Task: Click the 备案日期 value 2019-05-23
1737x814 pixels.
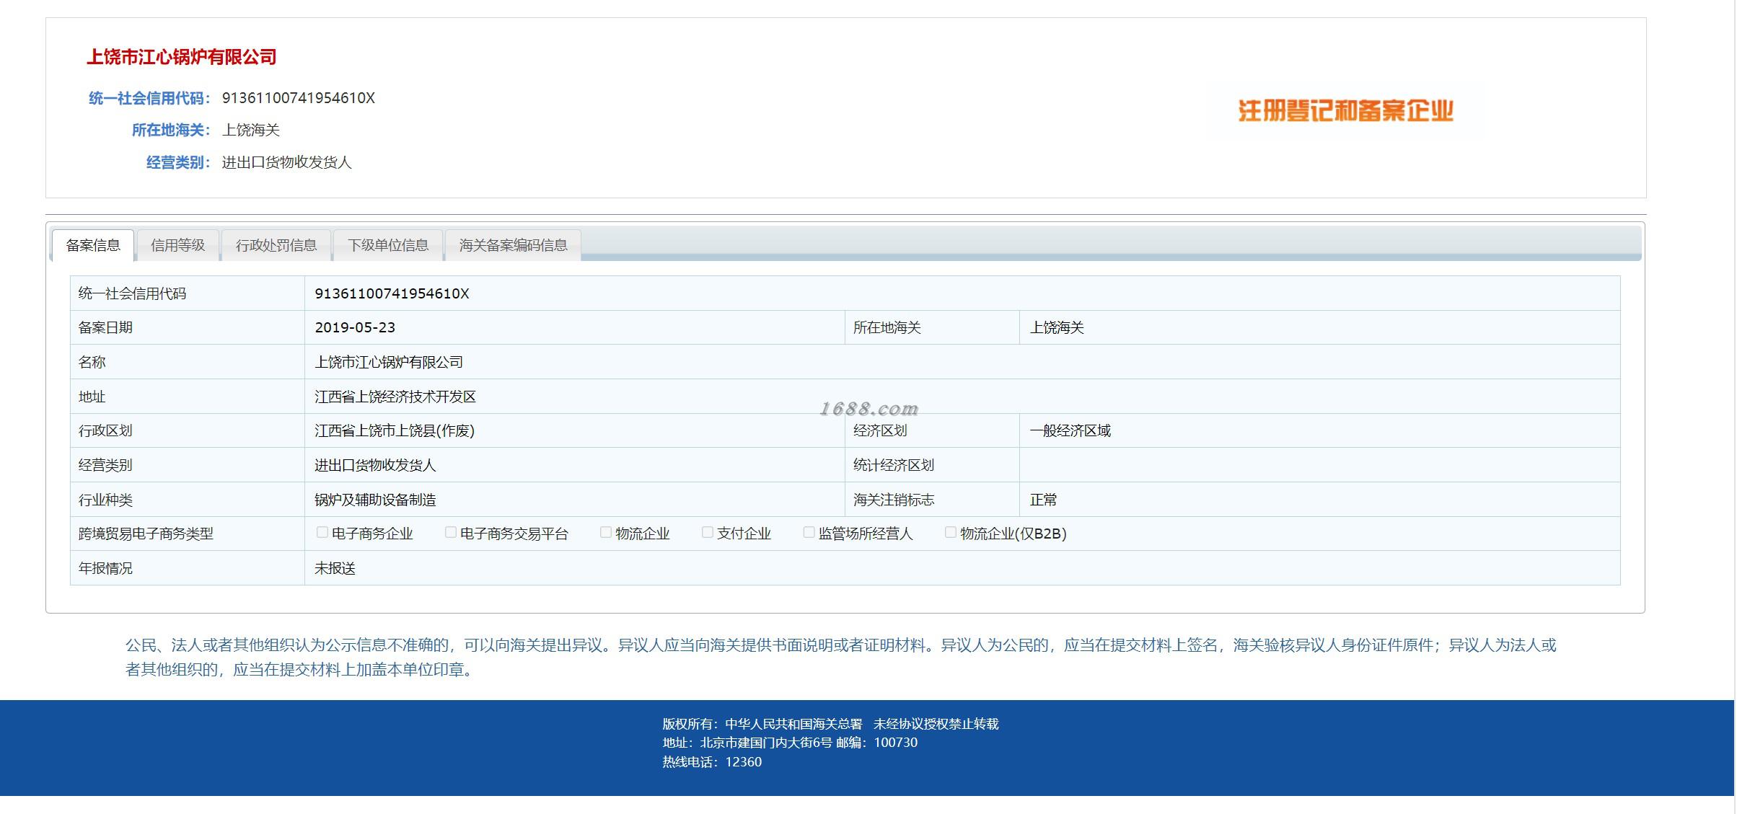Action: point(355,327)
